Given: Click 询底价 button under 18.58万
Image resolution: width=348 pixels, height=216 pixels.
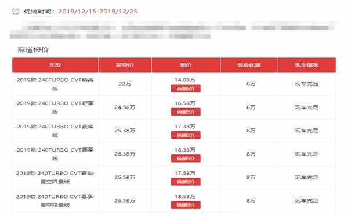Looking at the screenshot, I should click(x=186, y=205).
